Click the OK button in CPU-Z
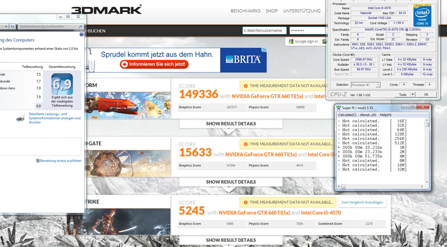447x247 pixels. [x=426, y=95]
